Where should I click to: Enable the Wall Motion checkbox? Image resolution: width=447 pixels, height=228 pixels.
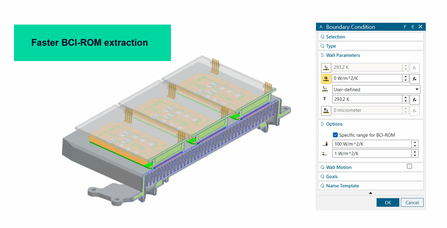pos(409,166)
